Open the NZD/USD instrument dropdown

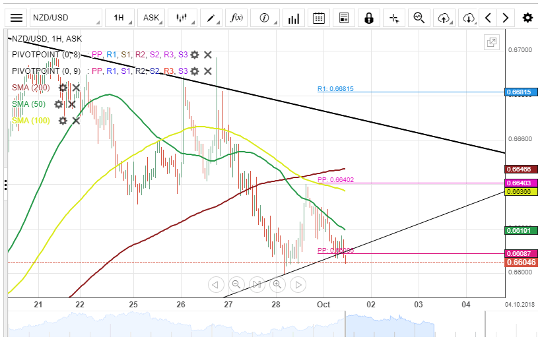(x=65, y=18)
